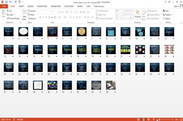Click the PERSIAN language indicator
183x121 pixels.
[x=20, y=119]
